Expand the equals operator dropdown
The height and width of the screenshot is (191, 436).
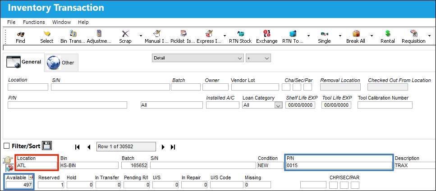coord(258,58)
